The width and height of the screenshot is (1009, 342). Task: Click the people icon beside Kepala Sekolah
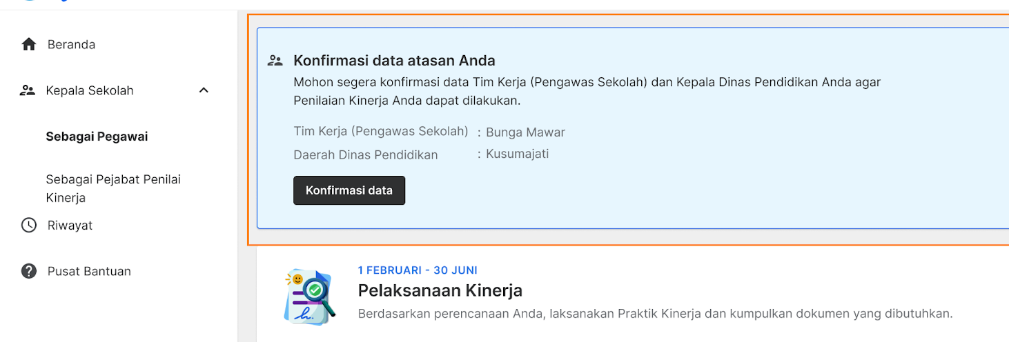[28, 90]
